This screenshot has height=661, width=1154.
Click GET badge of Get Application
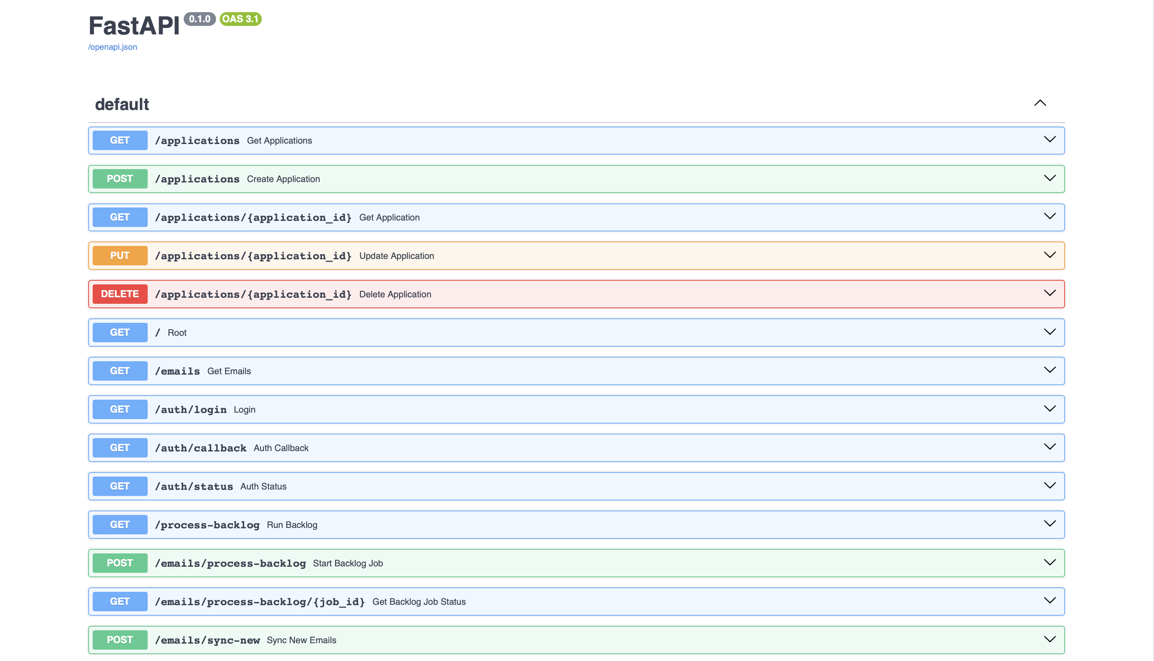[x=120, y=217]
